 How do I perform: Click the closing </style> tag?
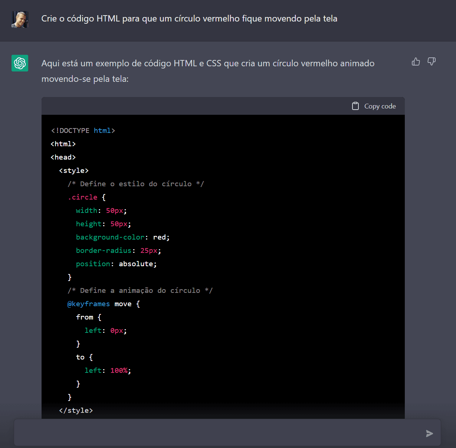[76, 411]
